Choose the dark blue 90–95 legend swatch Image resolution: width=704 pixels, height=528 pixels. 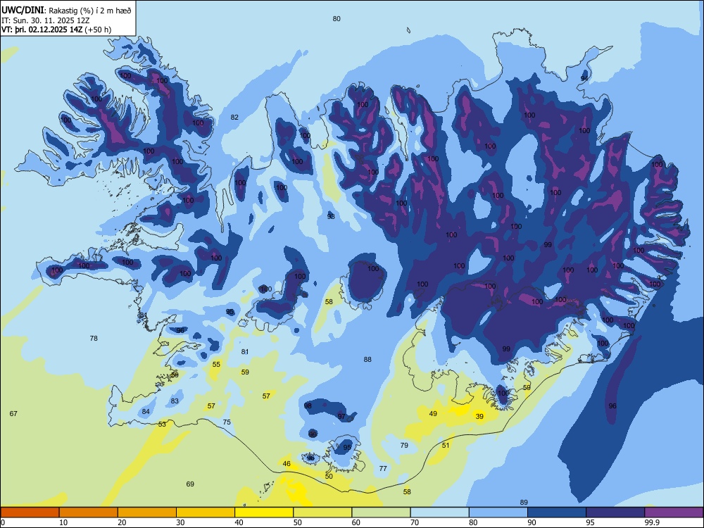[557, 513]
